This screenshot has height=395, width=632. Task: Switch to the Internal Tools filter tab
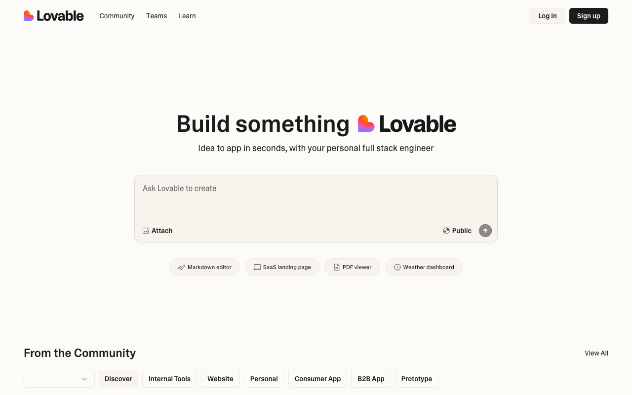[169, 379]
